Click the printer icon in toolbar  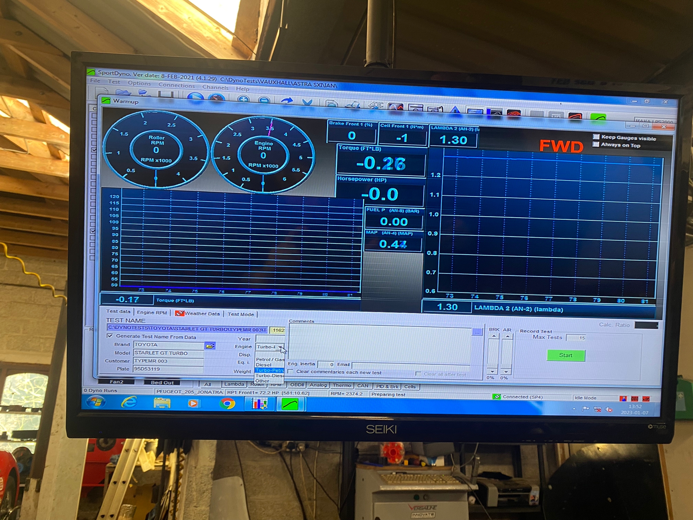coord(353,105)
